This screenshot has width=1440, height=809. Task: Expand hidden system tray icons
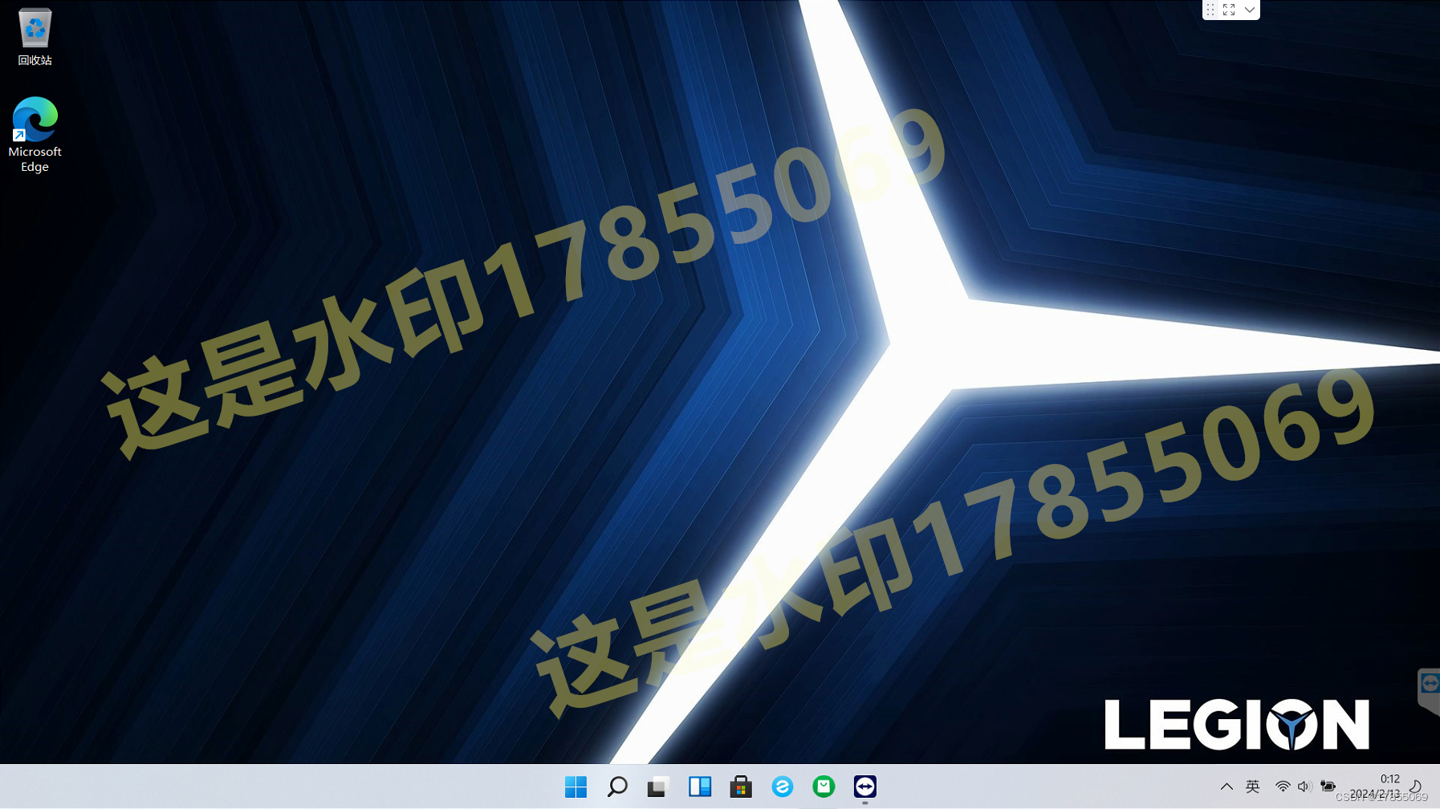(1227, 787)
